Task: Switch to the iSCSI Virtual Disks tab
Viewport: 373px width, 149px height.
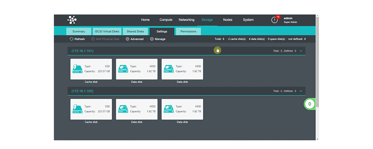Action: [x=107, y=31]
